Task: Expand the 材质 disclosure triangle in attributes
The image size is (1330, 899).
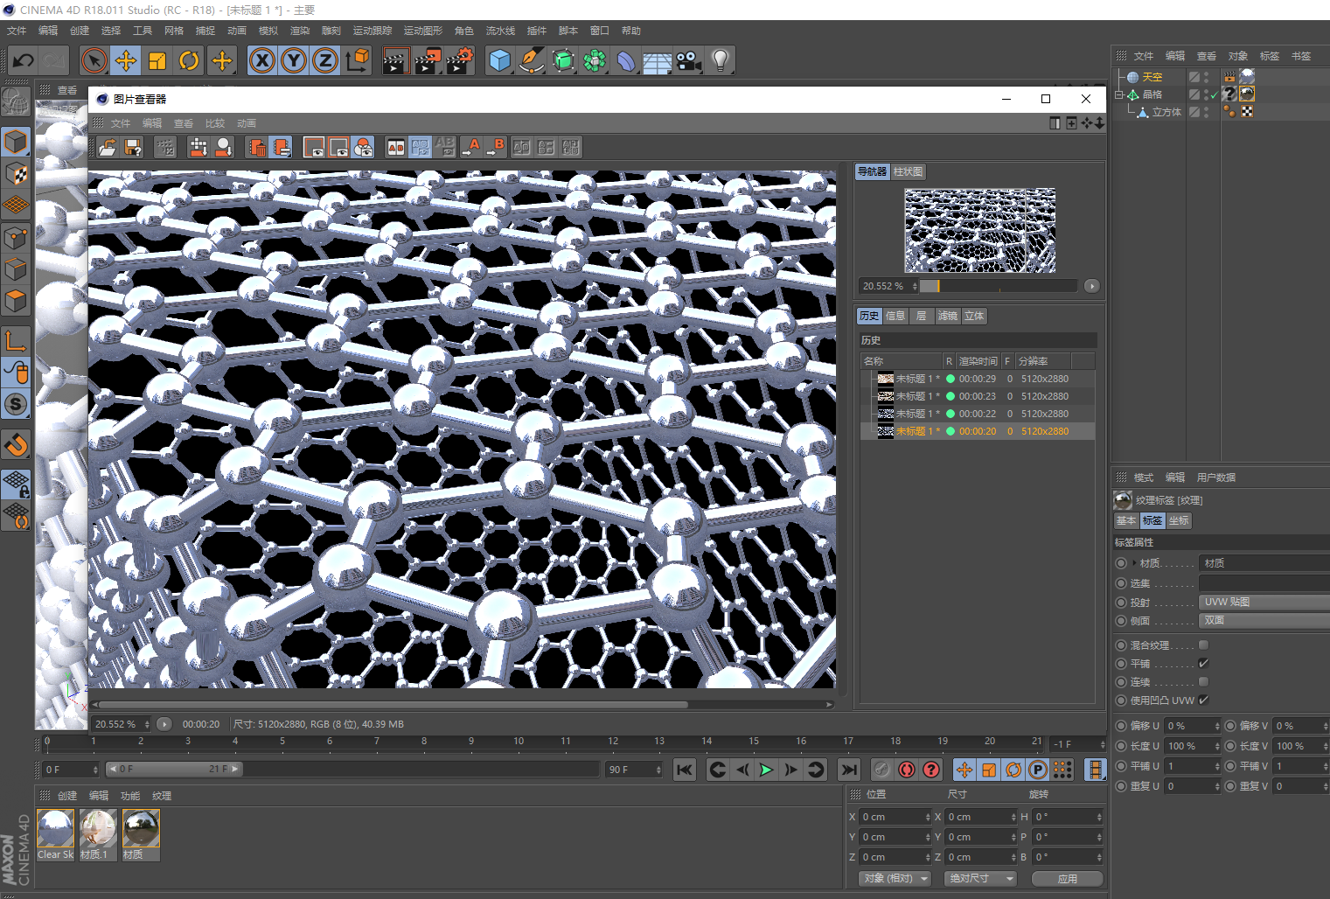Action: coord(1135,563)
